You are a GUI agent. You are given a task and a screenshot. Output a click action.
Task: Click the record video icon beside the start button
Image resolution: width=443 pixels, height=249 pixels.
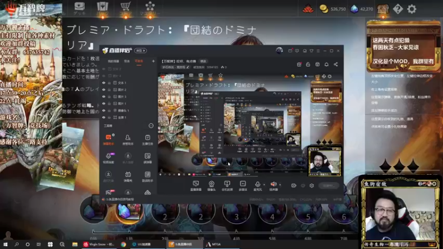(294, 185)
